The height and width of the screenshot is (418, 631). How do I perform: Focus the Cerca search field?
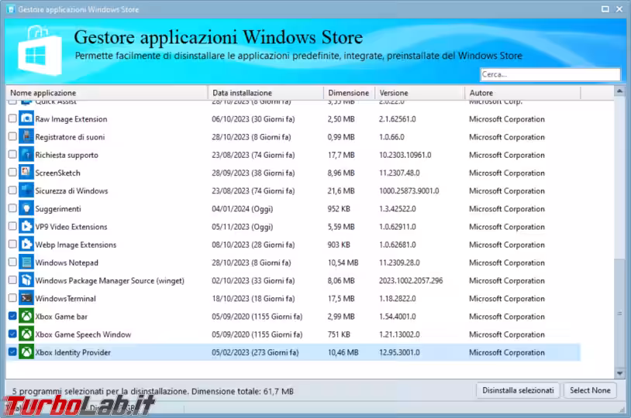(x=550, y=75)
